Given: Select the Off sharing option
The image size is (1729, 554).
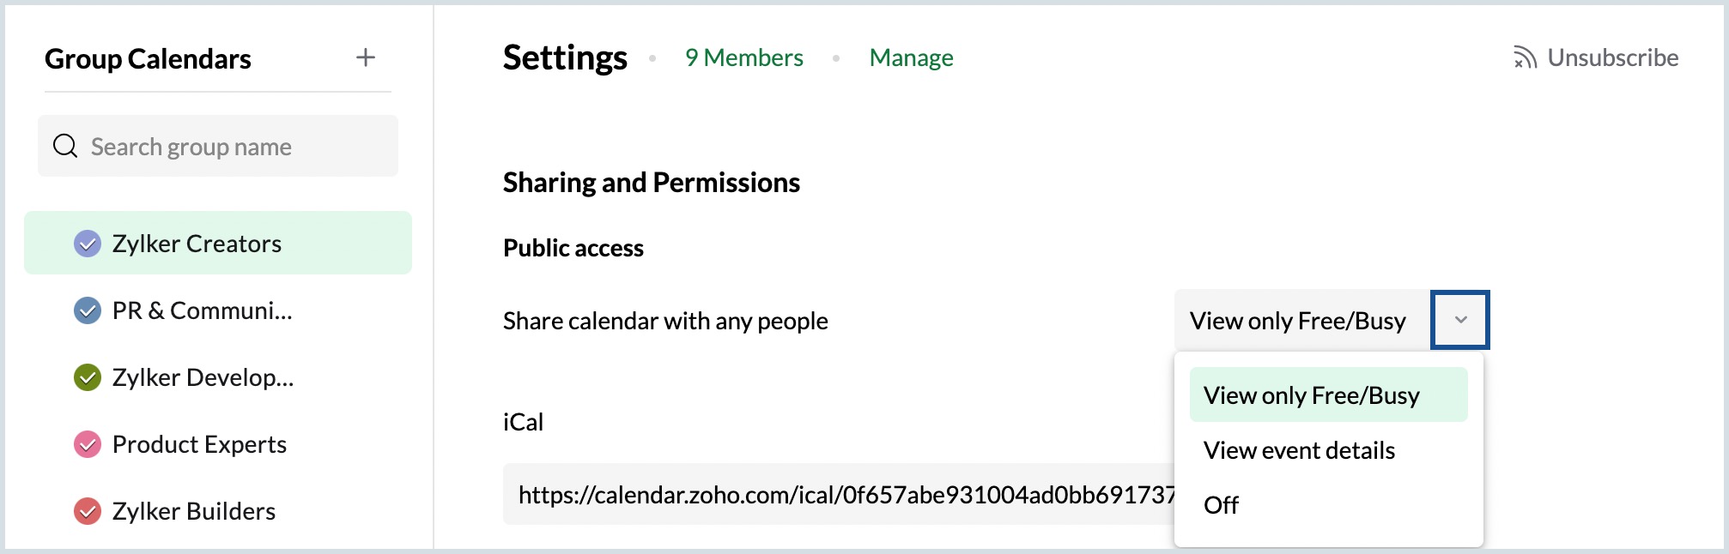Looking at the screenshot, I should click(x=1221, y=505).
